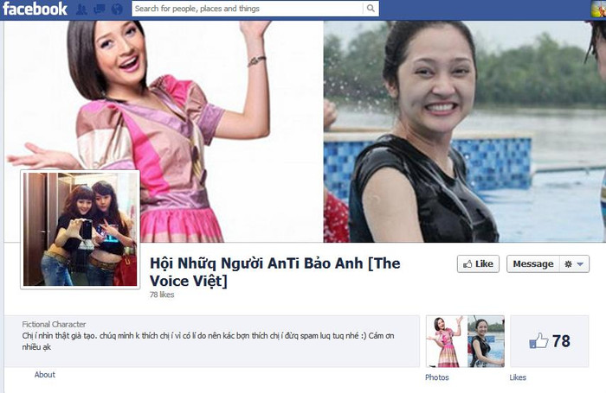Type in the Facebook search field
Viewport: 606px width, 393px height.
coord(247,10)
